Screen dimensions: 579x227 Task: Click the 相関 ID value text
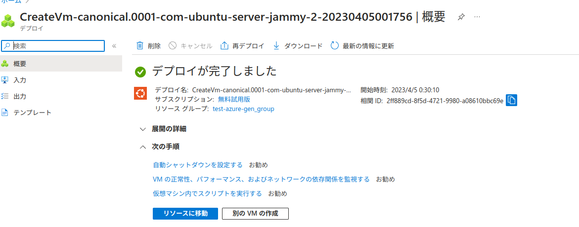tap(445, 100)
